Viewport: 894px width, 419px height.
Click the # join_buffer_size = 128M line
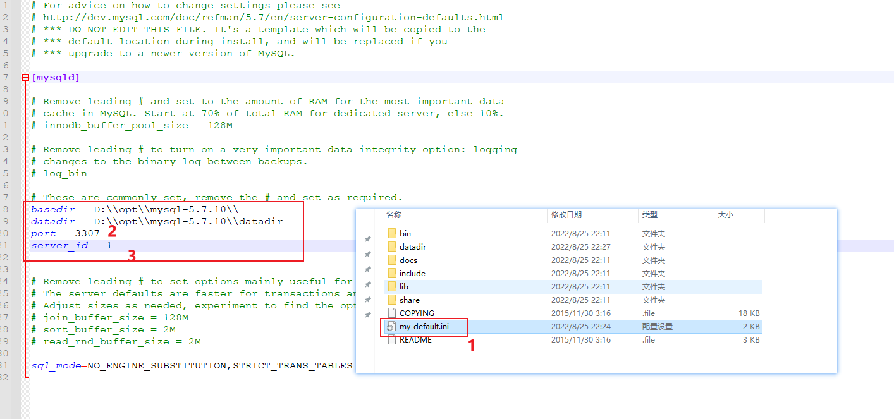tap(110, 318)
